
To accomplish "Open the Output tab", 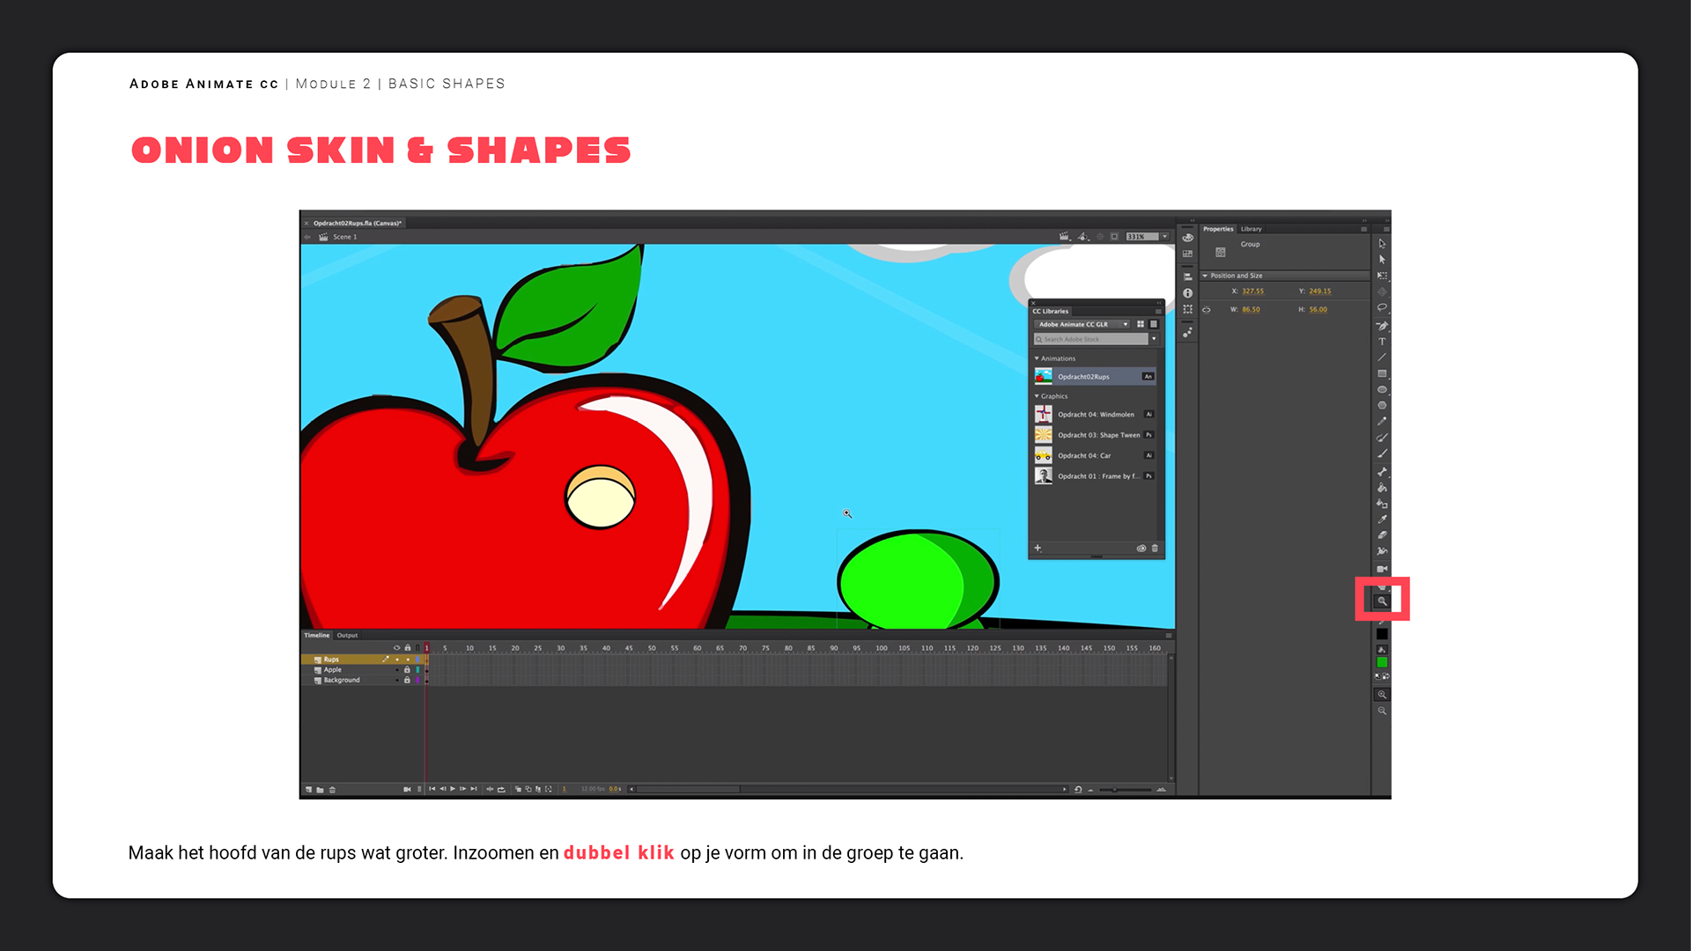I will pos(347,635).
